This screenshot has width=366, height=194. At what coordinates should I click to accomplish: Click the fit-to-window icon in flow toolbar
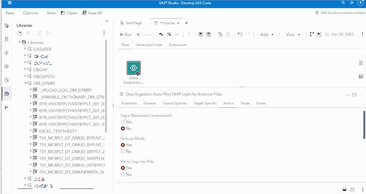tap(319, 34)
